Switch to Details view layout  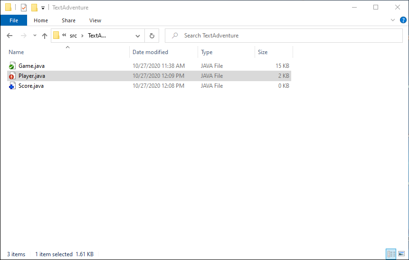pos(390,254)
